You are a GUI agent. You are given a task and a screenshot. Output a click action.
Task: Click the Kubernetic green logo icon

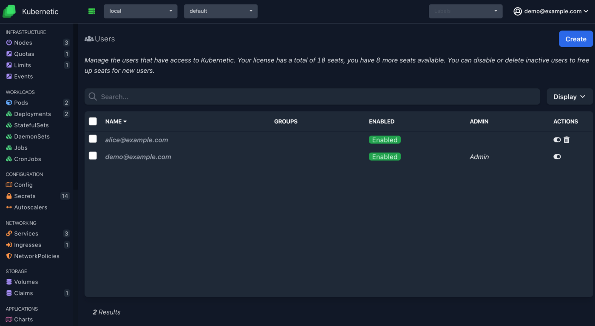coord(9,11)
